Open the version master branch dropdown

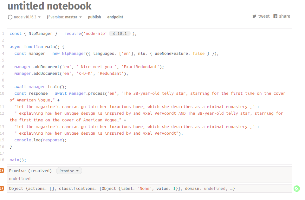click(64, 17)
